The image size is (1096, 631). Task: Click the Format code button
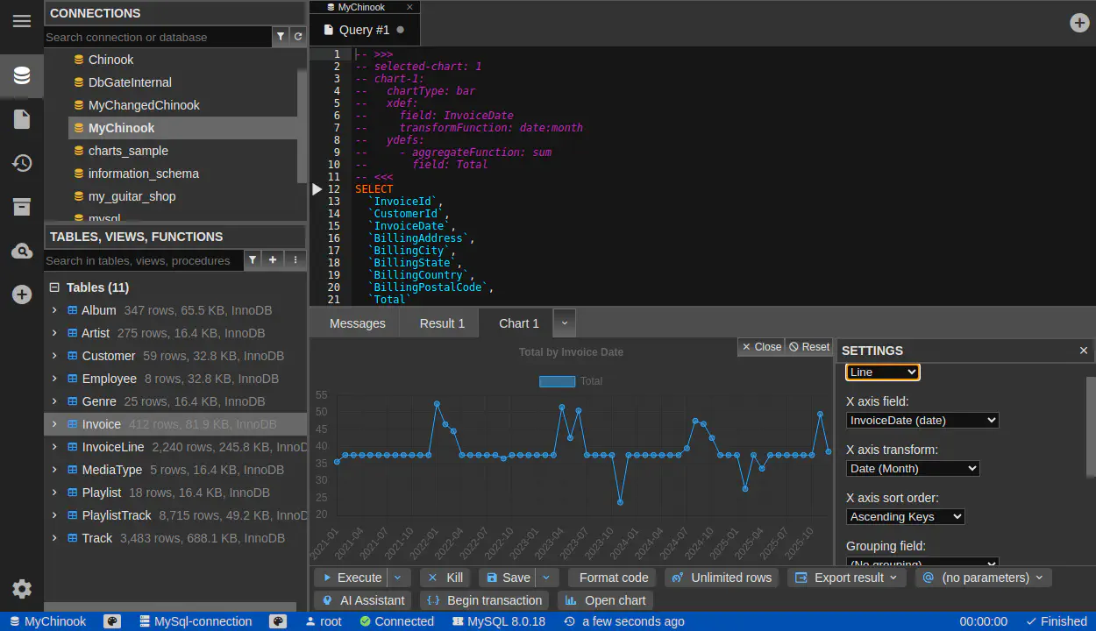click(613, 578)
